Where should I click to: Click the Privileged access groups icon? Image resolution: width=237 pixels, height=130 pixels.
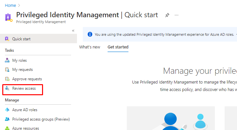click(7, 119)
